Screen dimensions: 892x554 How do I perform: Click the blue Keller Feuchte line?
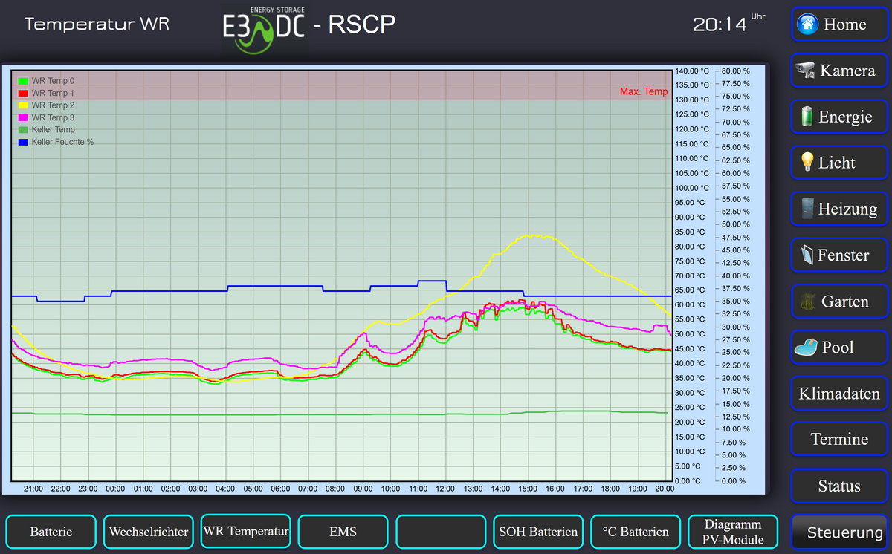pos(342,291)
